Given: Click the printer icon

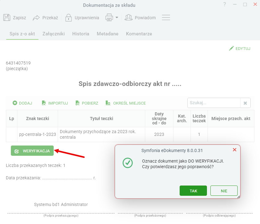Looking at the screenshot, I should [109, 17].
